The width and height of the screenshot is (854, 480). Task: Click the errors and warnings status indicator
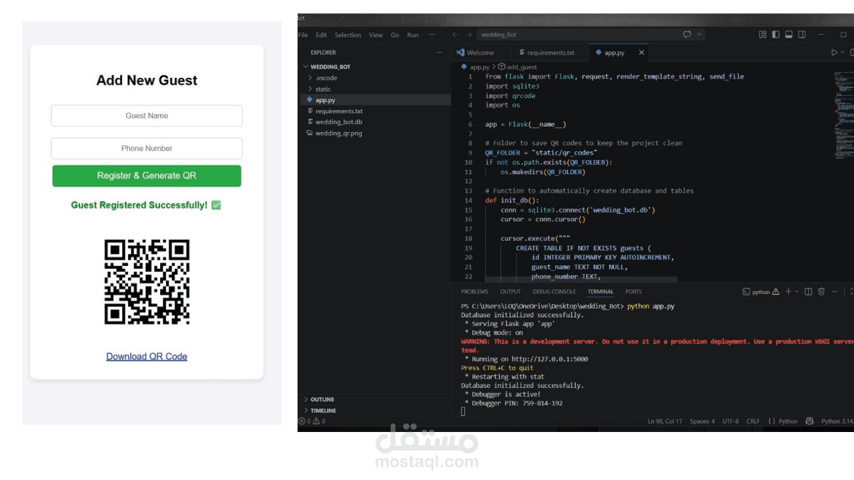point(312,421)
